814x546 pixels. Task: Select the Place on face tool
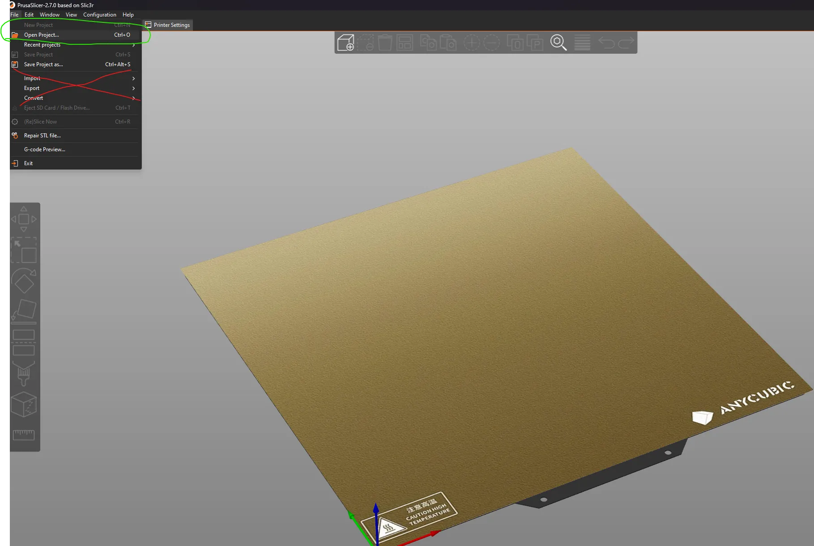click(24, 311)
